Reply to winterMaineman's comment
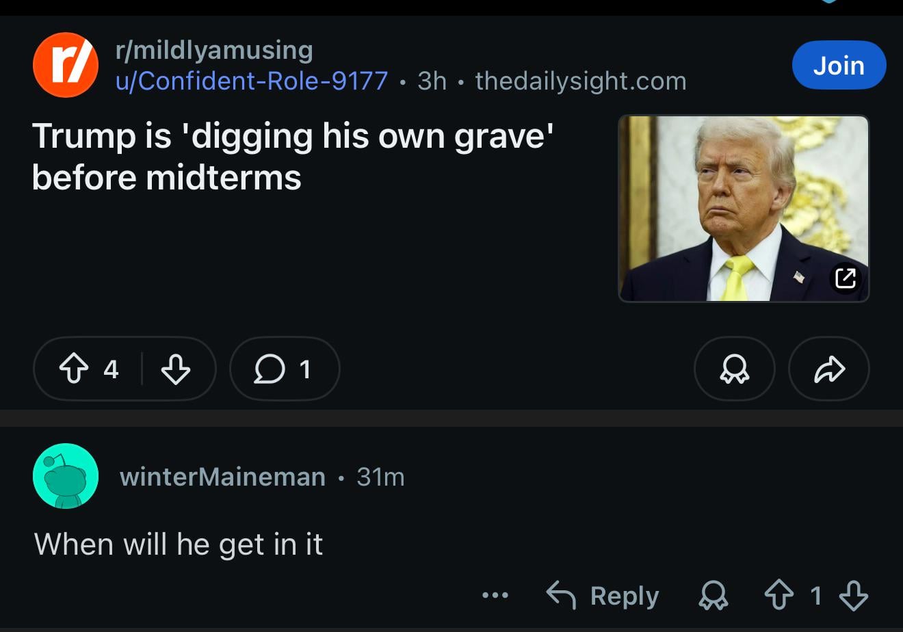 click(x=603, y=596)
